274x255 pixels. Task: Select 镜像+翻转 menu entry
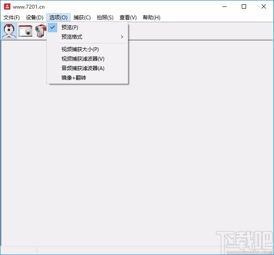coord(88,78)
